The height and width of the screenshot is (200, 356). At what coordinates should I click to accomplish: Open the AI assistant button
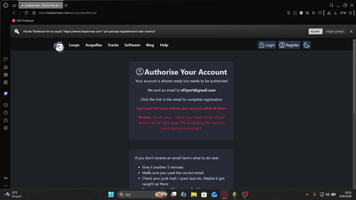343,13
